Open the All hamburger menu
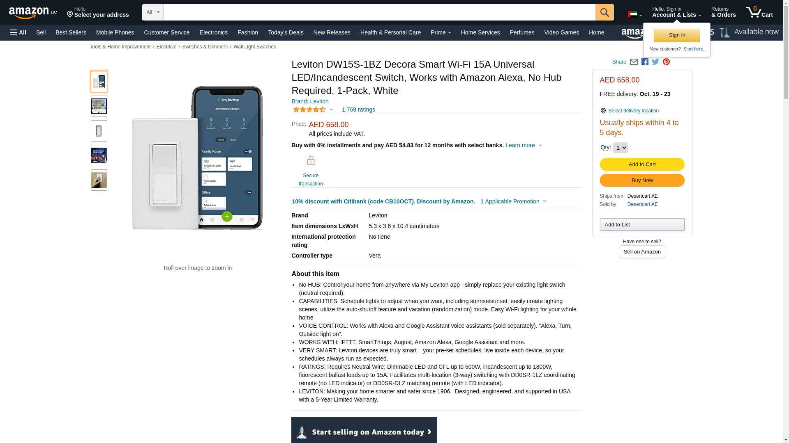Image resolution: width=789 pixels, height=443 pixels. tap(18, 32)
